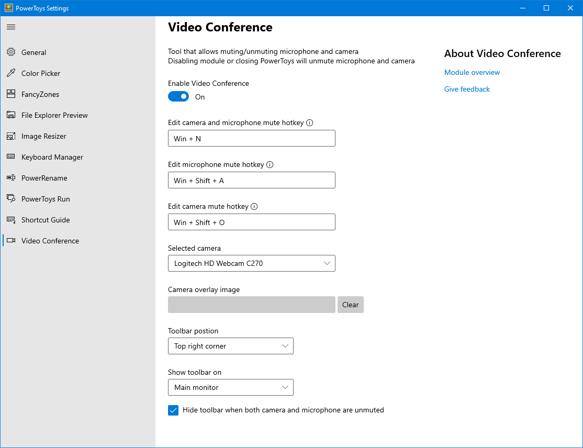Select the Keyboard Manager icon
The image size is (583, 448).
pyautogui.click(x=10, y=157)
